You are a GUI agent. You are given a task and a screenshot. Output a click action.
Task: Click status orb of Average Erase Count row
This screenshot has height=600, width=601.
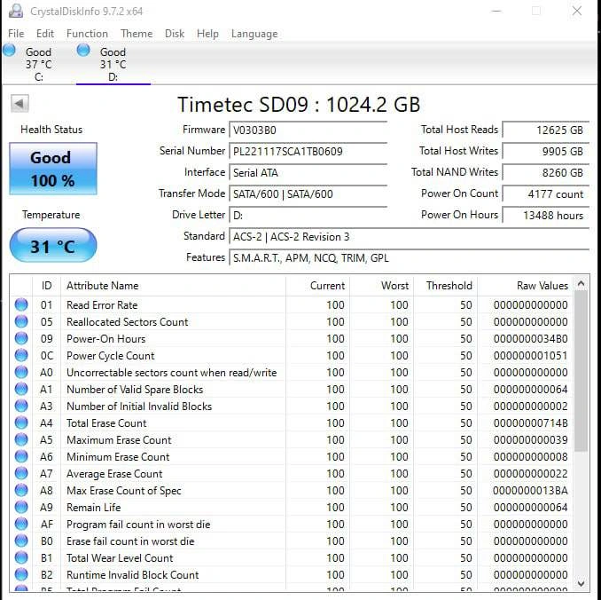(x=21, y=474)
